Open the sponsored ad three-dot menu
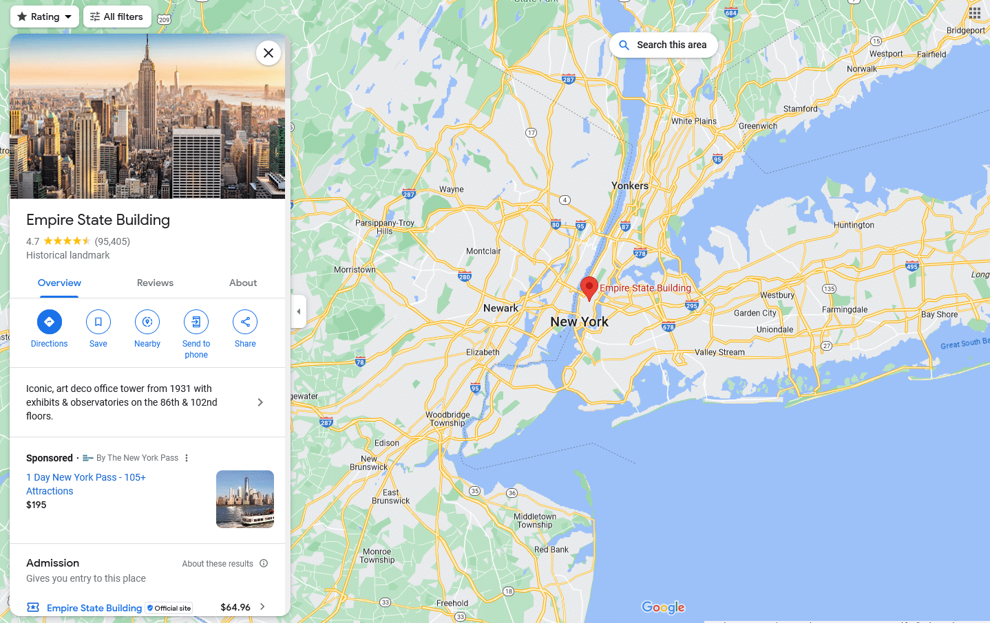This screenshot has width=990, height=623. [187, 458]
